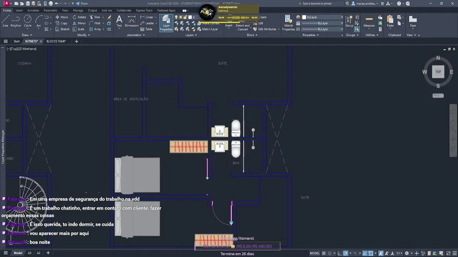Insert a Table annotation

pyautogui.click(x=146, y=29)
